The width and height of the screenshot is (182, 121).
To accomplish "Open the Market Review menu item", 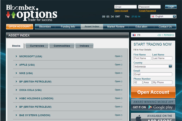I will (116, 27).
